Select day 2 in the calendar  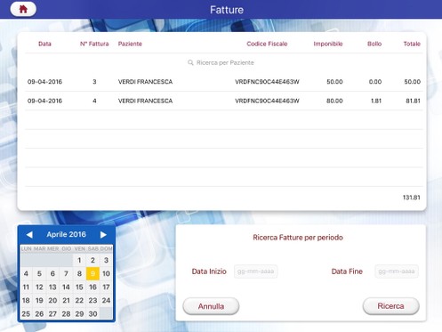click(x=92, y=260)
